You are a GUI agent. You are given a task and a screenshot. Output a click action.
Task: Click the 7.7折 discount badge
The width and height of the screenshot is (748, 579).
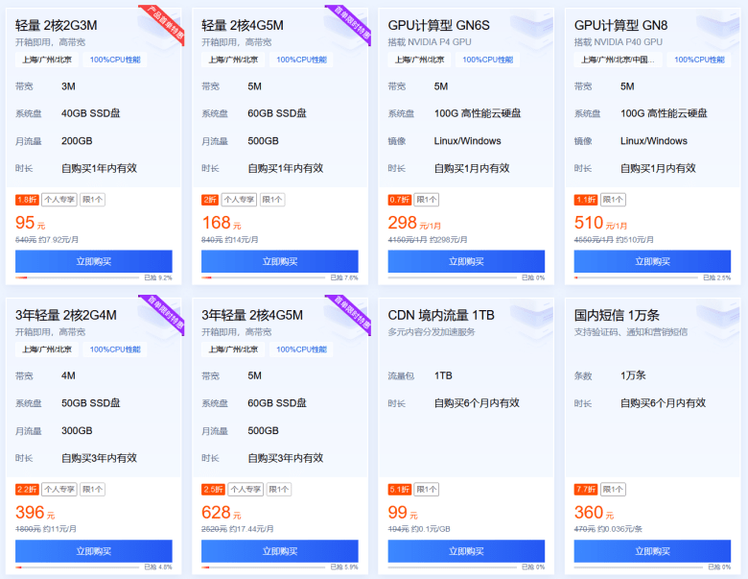point(586,489)
